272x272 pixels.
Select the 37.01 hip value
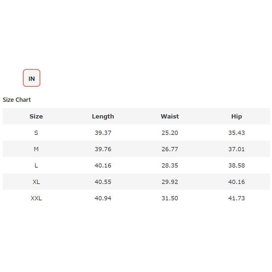click(236, 149)
